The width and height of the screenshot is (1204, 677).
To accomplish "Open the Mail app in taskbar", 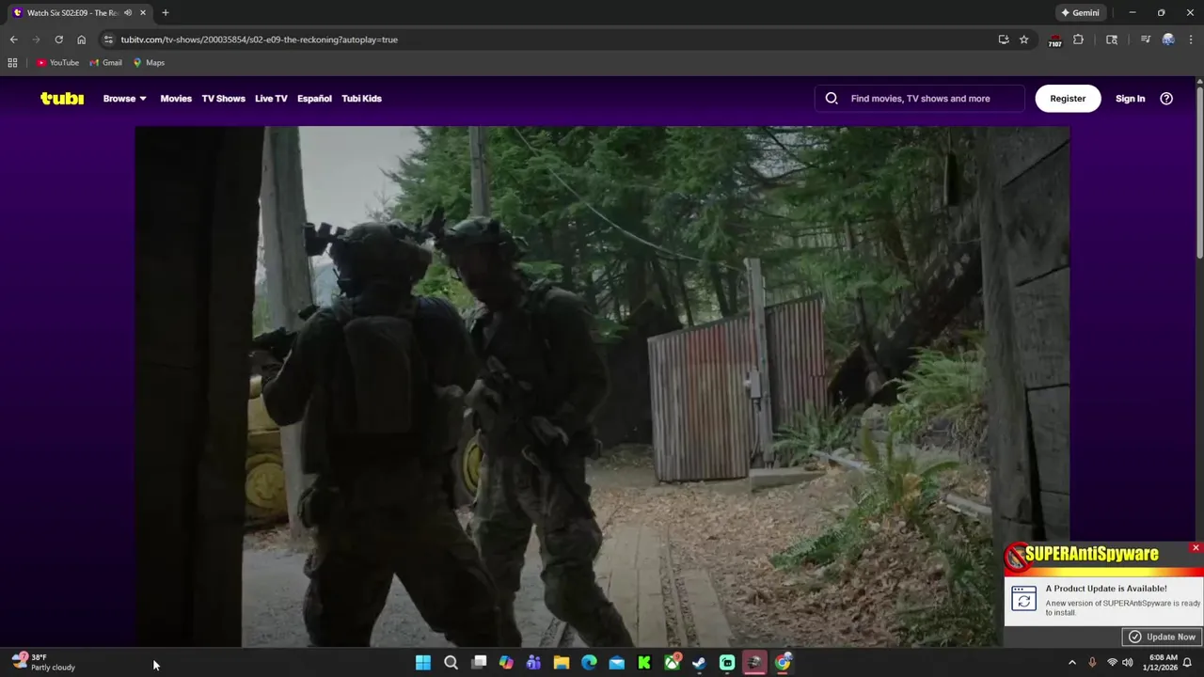I will point(616,663).
